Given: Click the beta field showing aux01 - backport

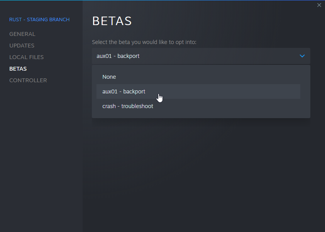Looking at the screenshot, I should (x=201, y=56).
